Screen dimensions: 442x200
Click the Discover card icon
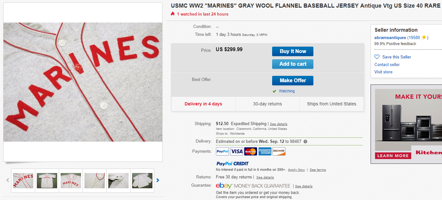[279, 151]
